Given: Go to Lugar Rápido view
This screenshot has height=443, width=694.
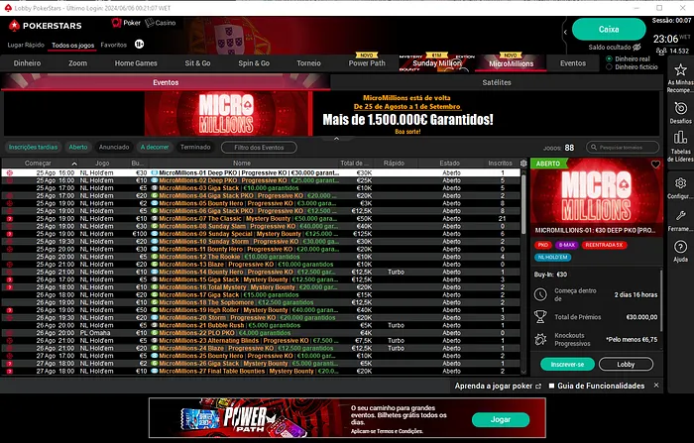Looking at the screenshot, I should click(26, 45).
